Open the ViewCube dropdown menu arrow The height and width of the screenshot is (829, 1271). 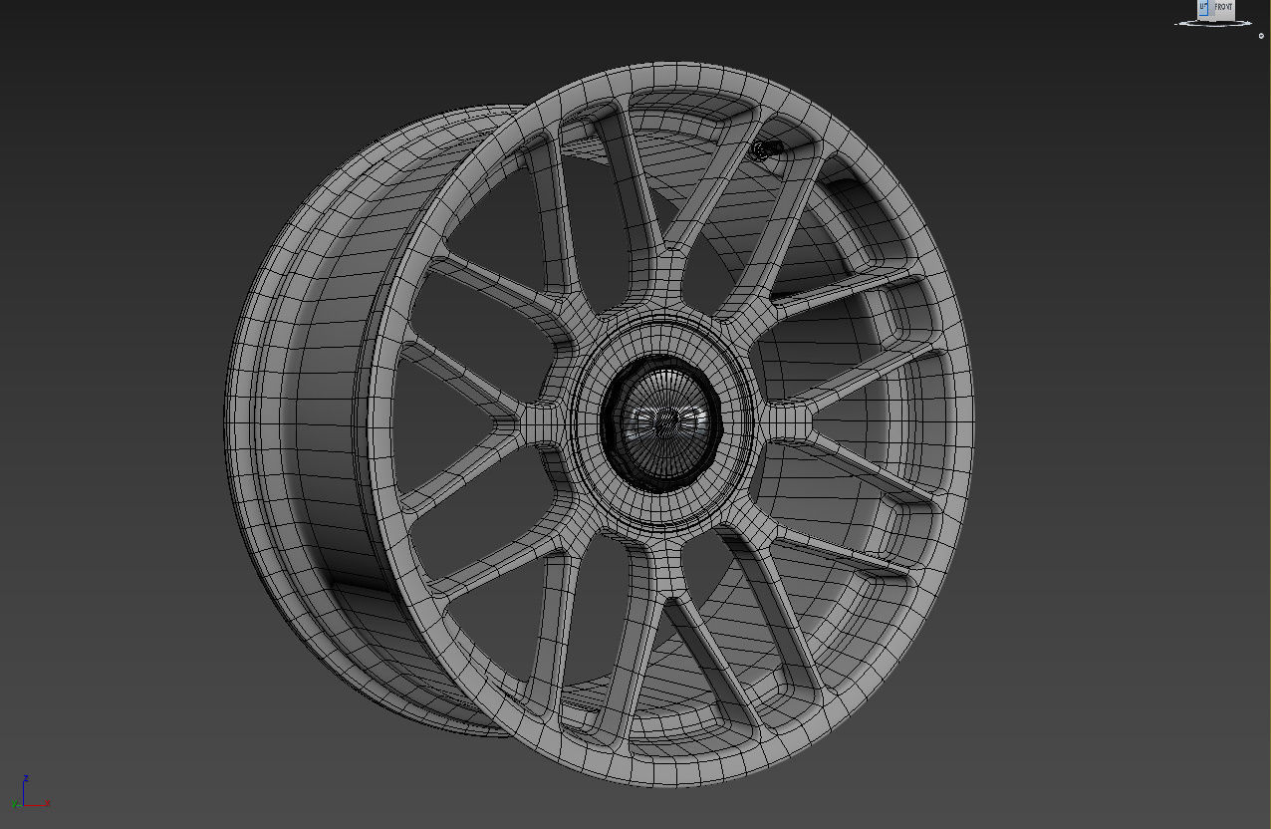tap(1261, 36)
